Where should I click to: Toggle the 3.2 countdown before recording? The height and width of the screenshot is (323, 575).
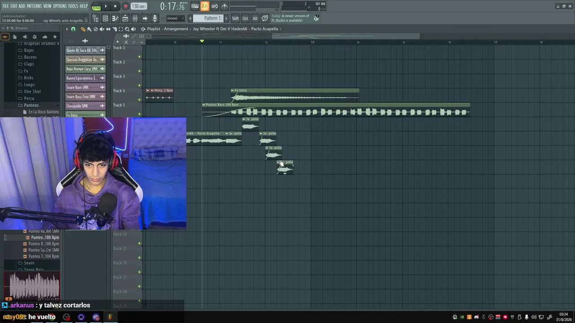tap(204, 6)
